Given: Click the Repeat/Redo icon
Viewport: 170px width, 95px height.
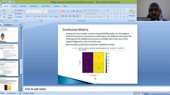Looking at the screenshot, I should [x=12, y=2].
